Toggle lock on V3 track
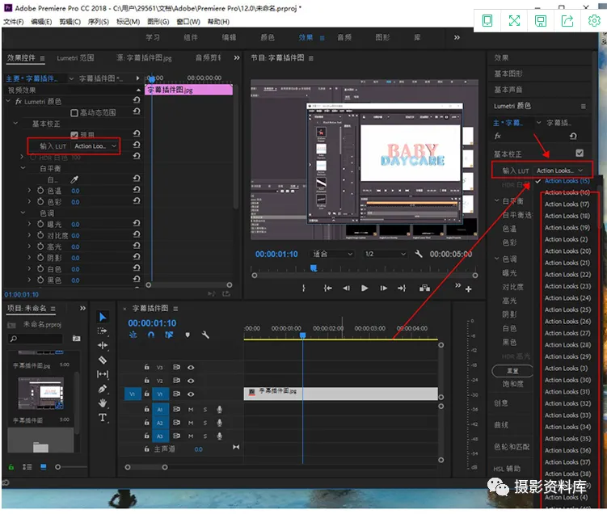Image resolution: width=607 pixels, height=514 pixels. [x=147, y=367]
